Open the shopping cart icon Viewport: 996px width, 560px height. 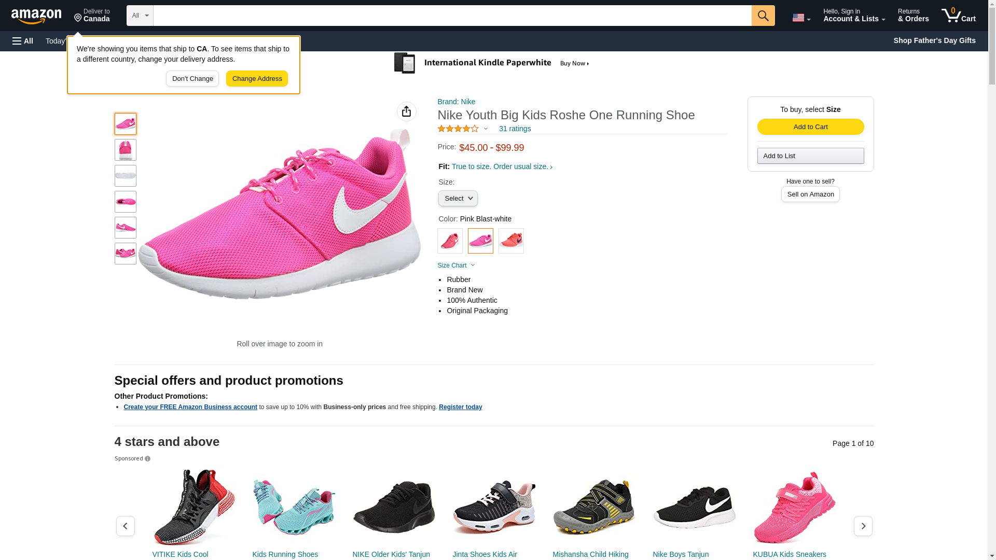pyautogui.click(x=958, y=16)
